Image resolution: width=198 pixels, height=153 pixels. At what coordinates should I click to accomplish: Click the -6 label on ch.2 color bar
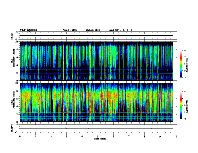point(185,92)
